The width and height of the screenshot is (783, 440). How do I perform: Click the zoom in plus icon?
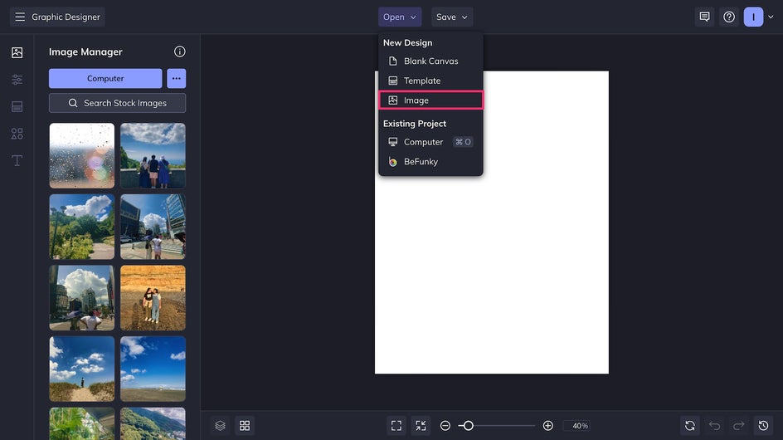click(x=547, y=426)
